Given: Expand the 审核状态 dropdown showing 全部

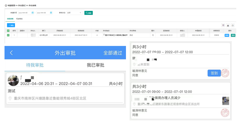Looking at the screenshot, I should click(74, 13).
